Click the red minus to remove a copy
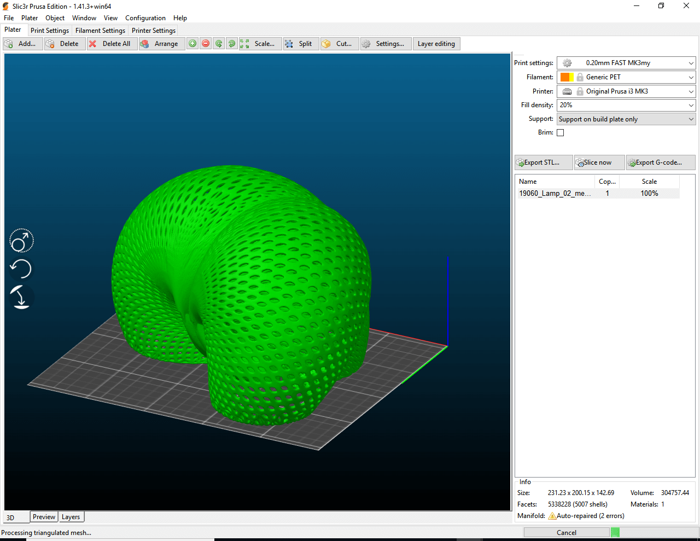The image size is (700, 541). click(x=206, y=44)
